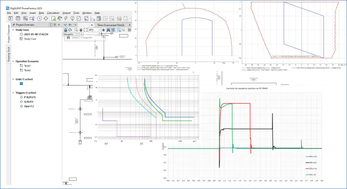The image size is (347, 189).
Task: Insert plot using the curve chart icon
Action: point(93,19)
